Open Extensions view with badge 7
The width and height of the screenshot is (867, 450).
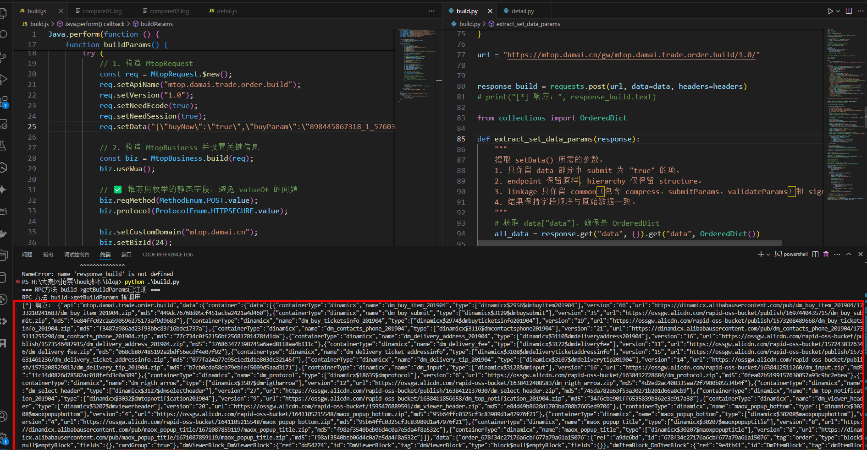(x=4, y=102)
